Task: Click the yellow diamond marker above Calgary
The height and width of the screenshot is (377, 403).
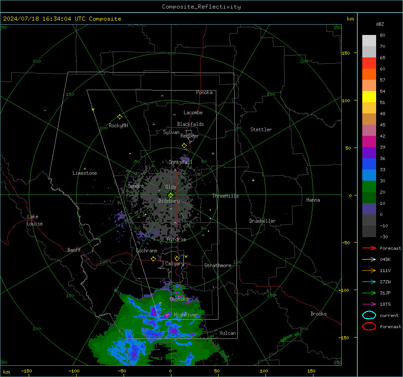Action: point(177,258)
